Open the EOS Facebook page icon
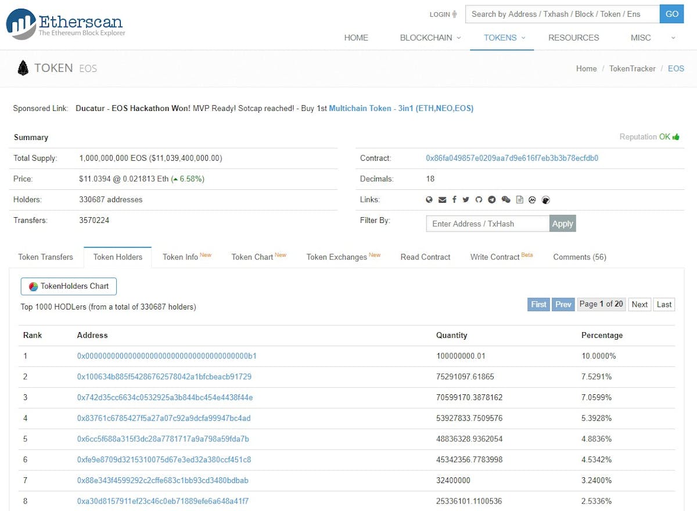The image size is (697, 511). coord(455,200)
